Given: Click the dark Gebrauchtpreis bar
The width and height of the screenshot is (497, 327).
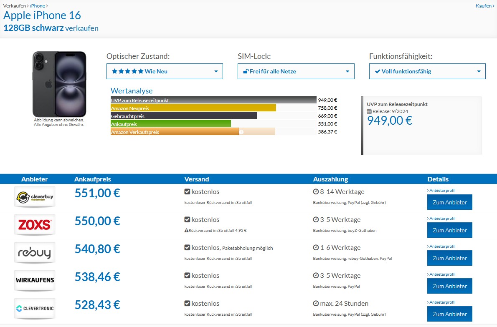Looking at the screenshot, I should coord(183,116).
